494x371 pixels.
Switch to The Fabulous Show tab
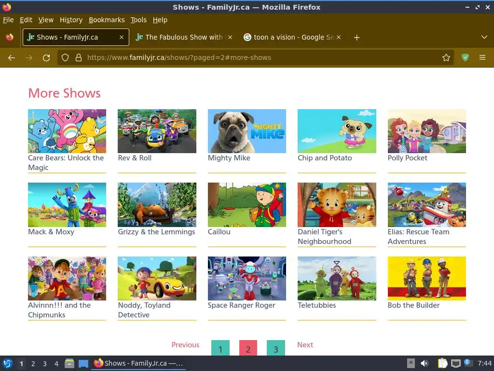(x=184, y=37)
